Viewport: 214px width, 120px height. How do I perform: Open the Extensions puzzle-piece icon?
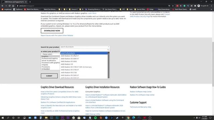coord(195,6)
